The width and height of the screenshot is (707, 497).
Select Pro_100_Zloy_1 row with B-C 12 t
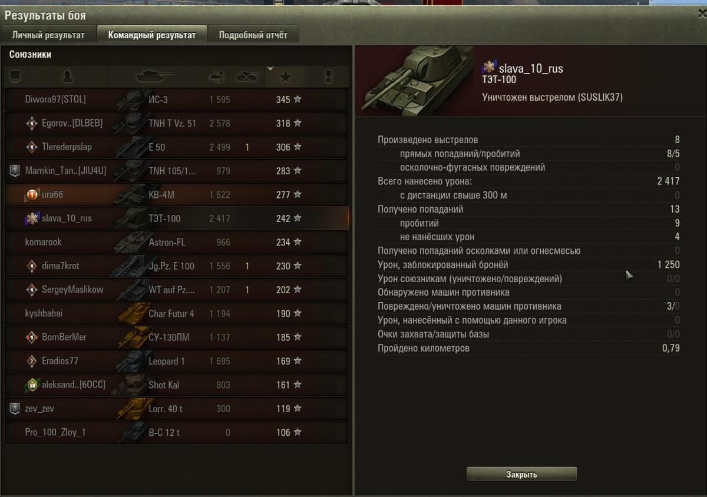pyautogui.click(x=177, y=432)
